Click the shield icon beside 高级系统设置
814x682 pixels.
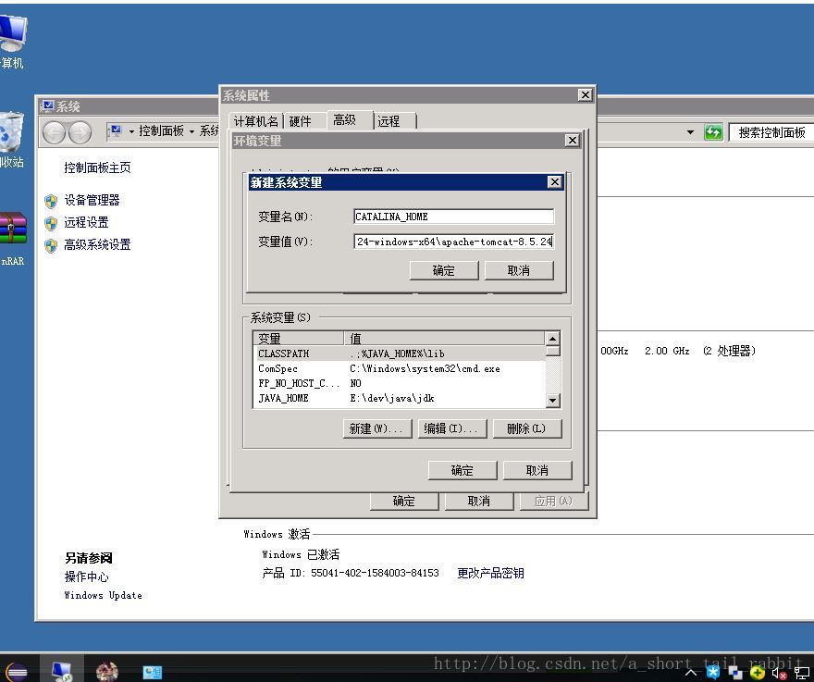[51, 245]
